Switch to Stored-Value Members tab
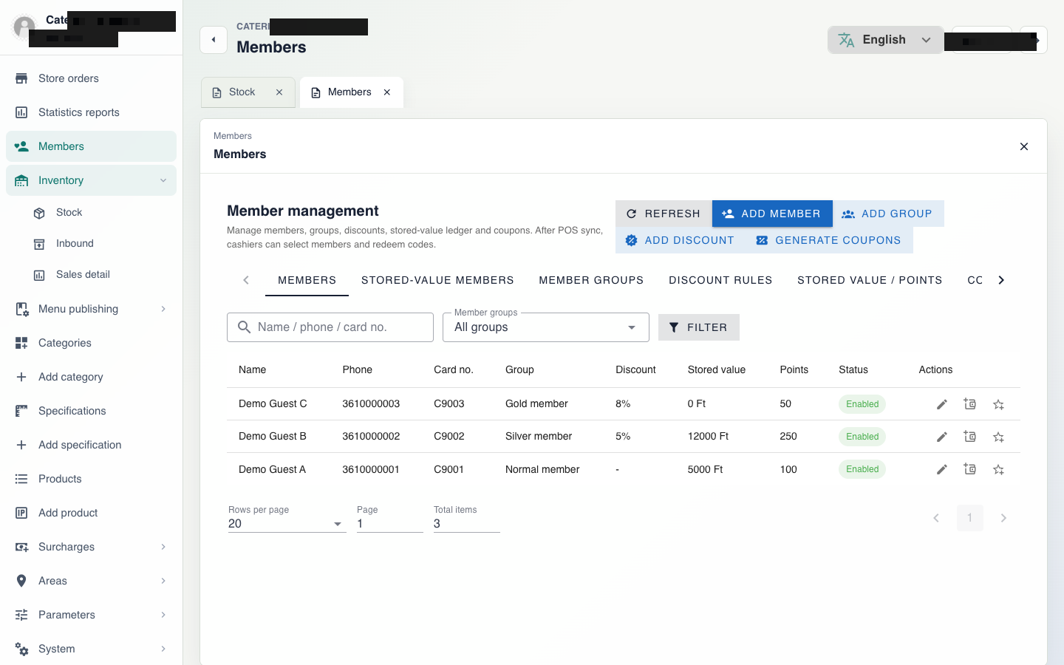Image resolution: width=1064 pixels, height=665 pixels. click(437, 280)
